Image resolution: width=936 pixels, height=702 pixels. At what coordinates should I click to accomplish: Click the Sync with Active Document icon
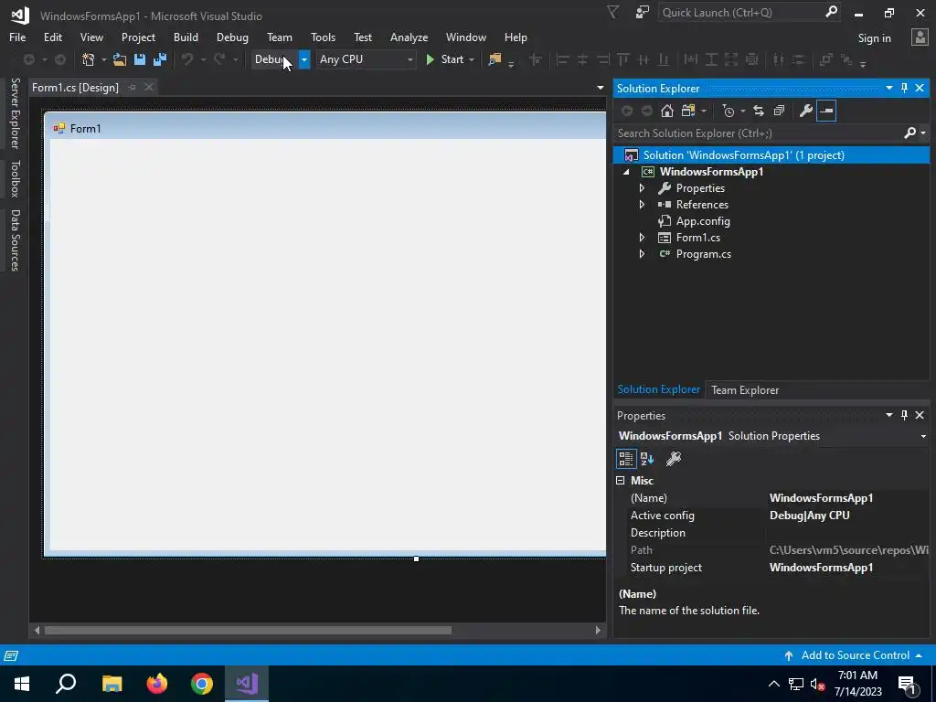click(758, 111)
